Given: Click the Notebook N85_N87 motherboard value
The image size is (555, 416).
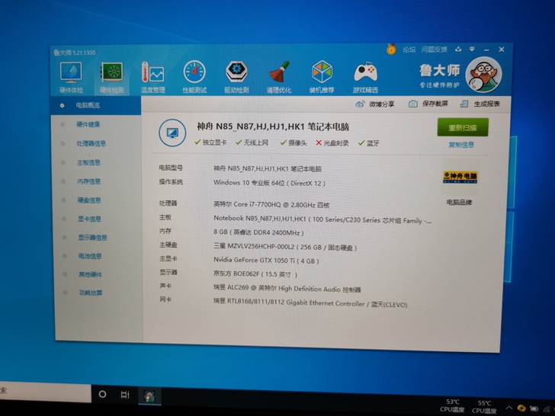Looking at the screenshot, I should pyautogui.click(x=322, y=219).
